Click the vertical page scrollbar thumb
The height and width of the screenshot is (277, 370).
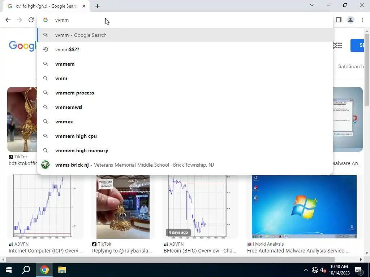click(367, 70)
